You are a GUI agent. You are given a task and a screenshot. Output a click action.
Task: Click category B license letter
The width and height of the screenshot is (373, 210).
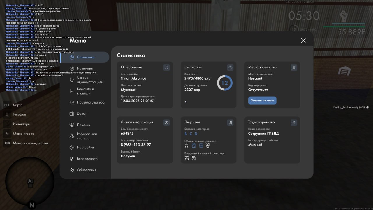tap(186, 134)
